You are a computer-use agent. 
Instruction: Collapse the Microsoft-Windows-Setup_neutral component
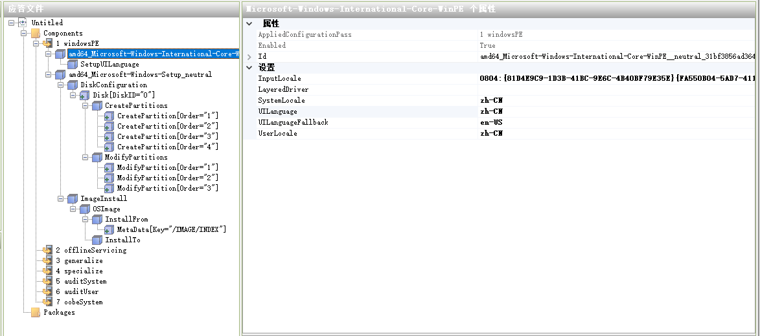(x=48, y=74)
